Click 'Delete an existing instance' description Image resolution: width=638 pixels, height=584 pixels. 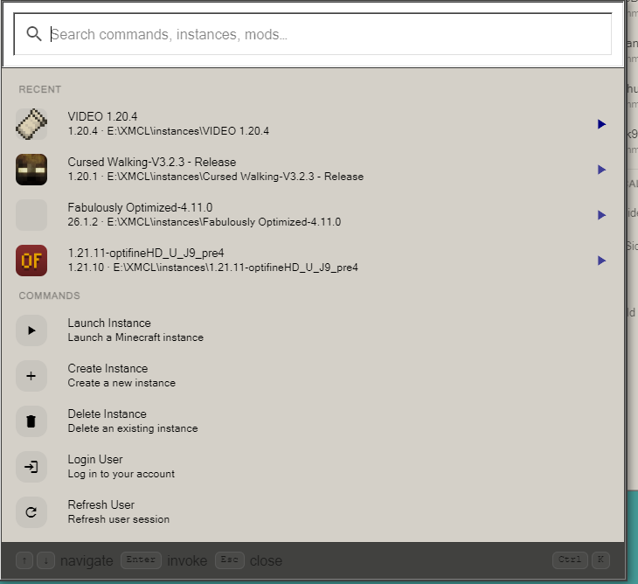tap(133, 428)
